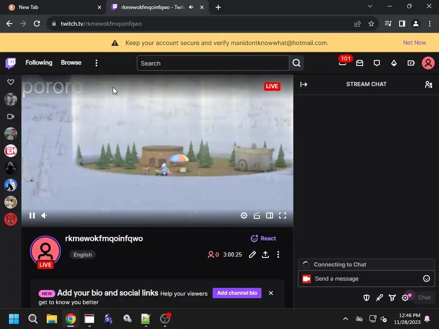Screen dimensions: 439x329
Task: Open OBS Studio from the taskbar
Action: 165,319
